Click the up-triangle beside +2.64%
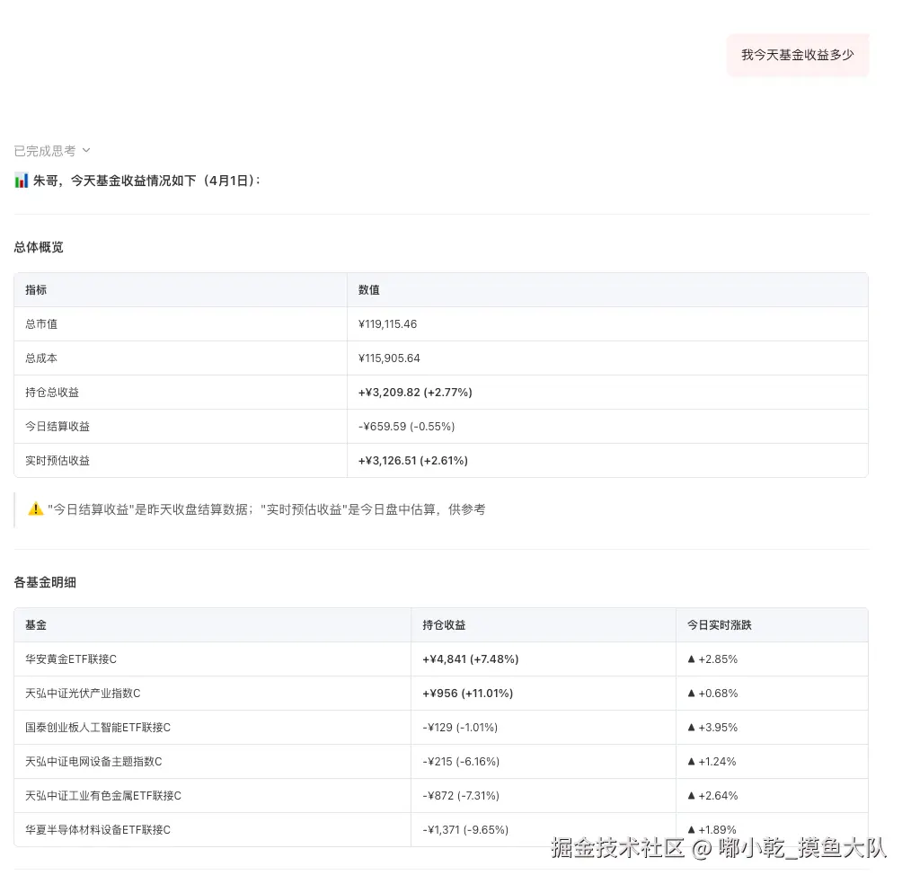Screen dimensions: 911x884 click(x=693, y=795)
